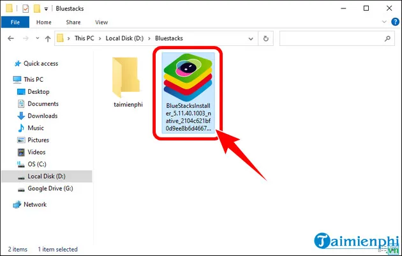Expand the ribbon with the chevron

pyautogui.click(x=384, y=22)
